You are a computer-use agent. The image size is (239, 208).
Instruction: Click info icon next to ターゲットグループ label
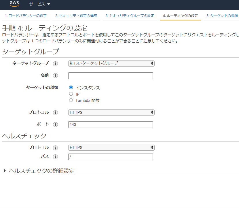pos(55,64)
